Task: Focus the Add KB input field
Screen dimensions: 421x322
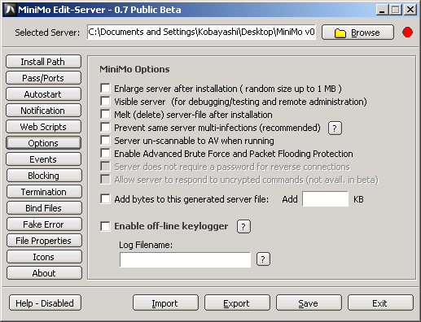Action: tap(325, 199)
